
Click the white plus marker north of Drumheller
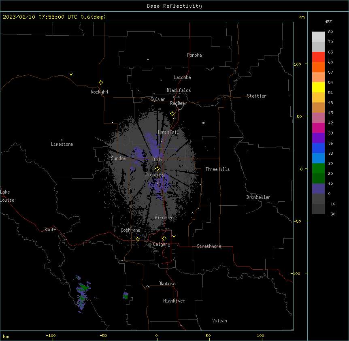pos(248,152)
